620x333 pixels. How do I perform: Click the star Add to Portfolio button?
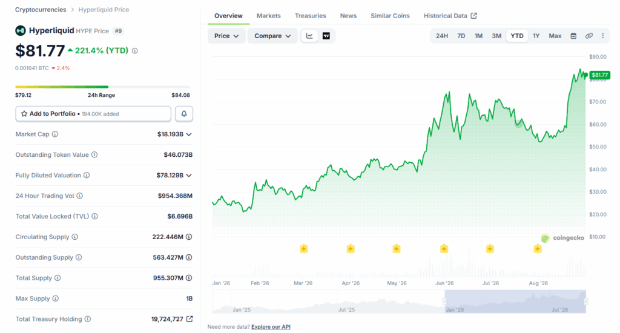(x=93, y=114)
